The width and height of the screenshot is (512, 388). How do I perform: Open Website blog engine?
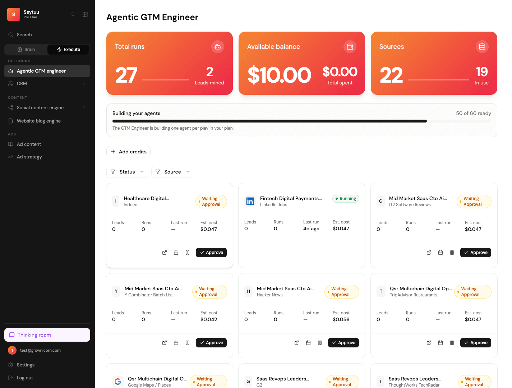click(47, 121)
